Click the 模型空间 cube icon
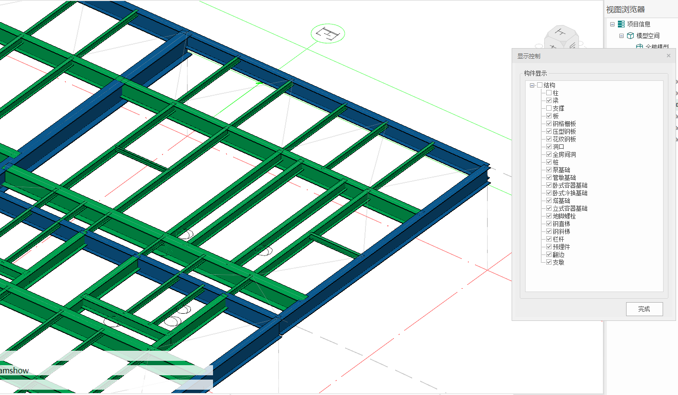 tap(630, 36)
